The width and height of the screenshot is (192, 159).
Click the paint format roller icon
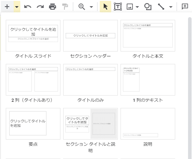click(x=65, y=7)
